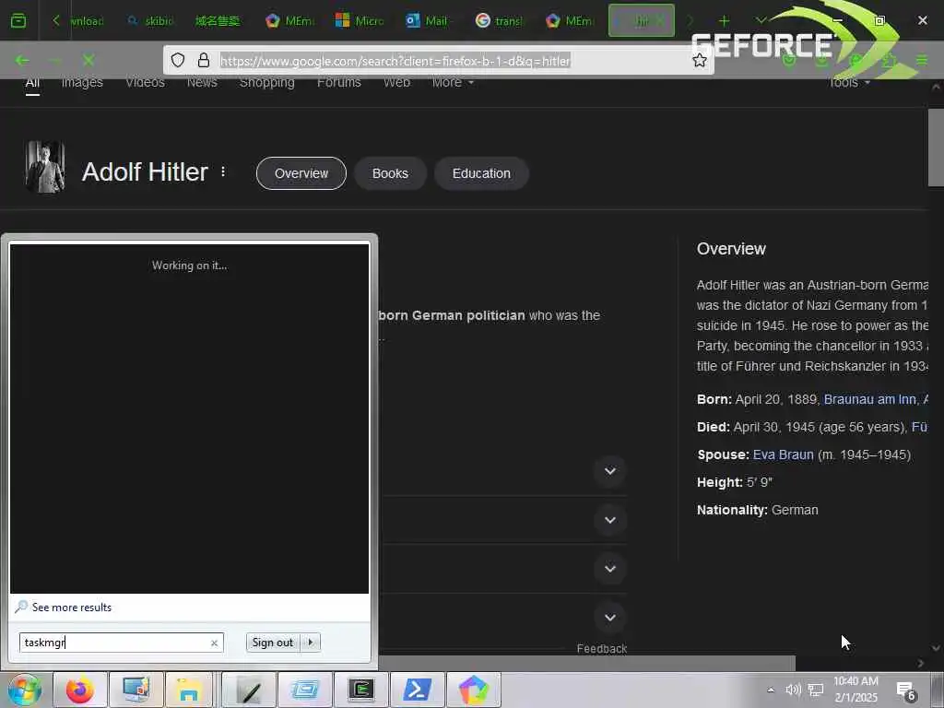This screenshot has height=708, width=944.
Task: Click the network tray icon
Action: pyautogui.click(x=816, y=690)
